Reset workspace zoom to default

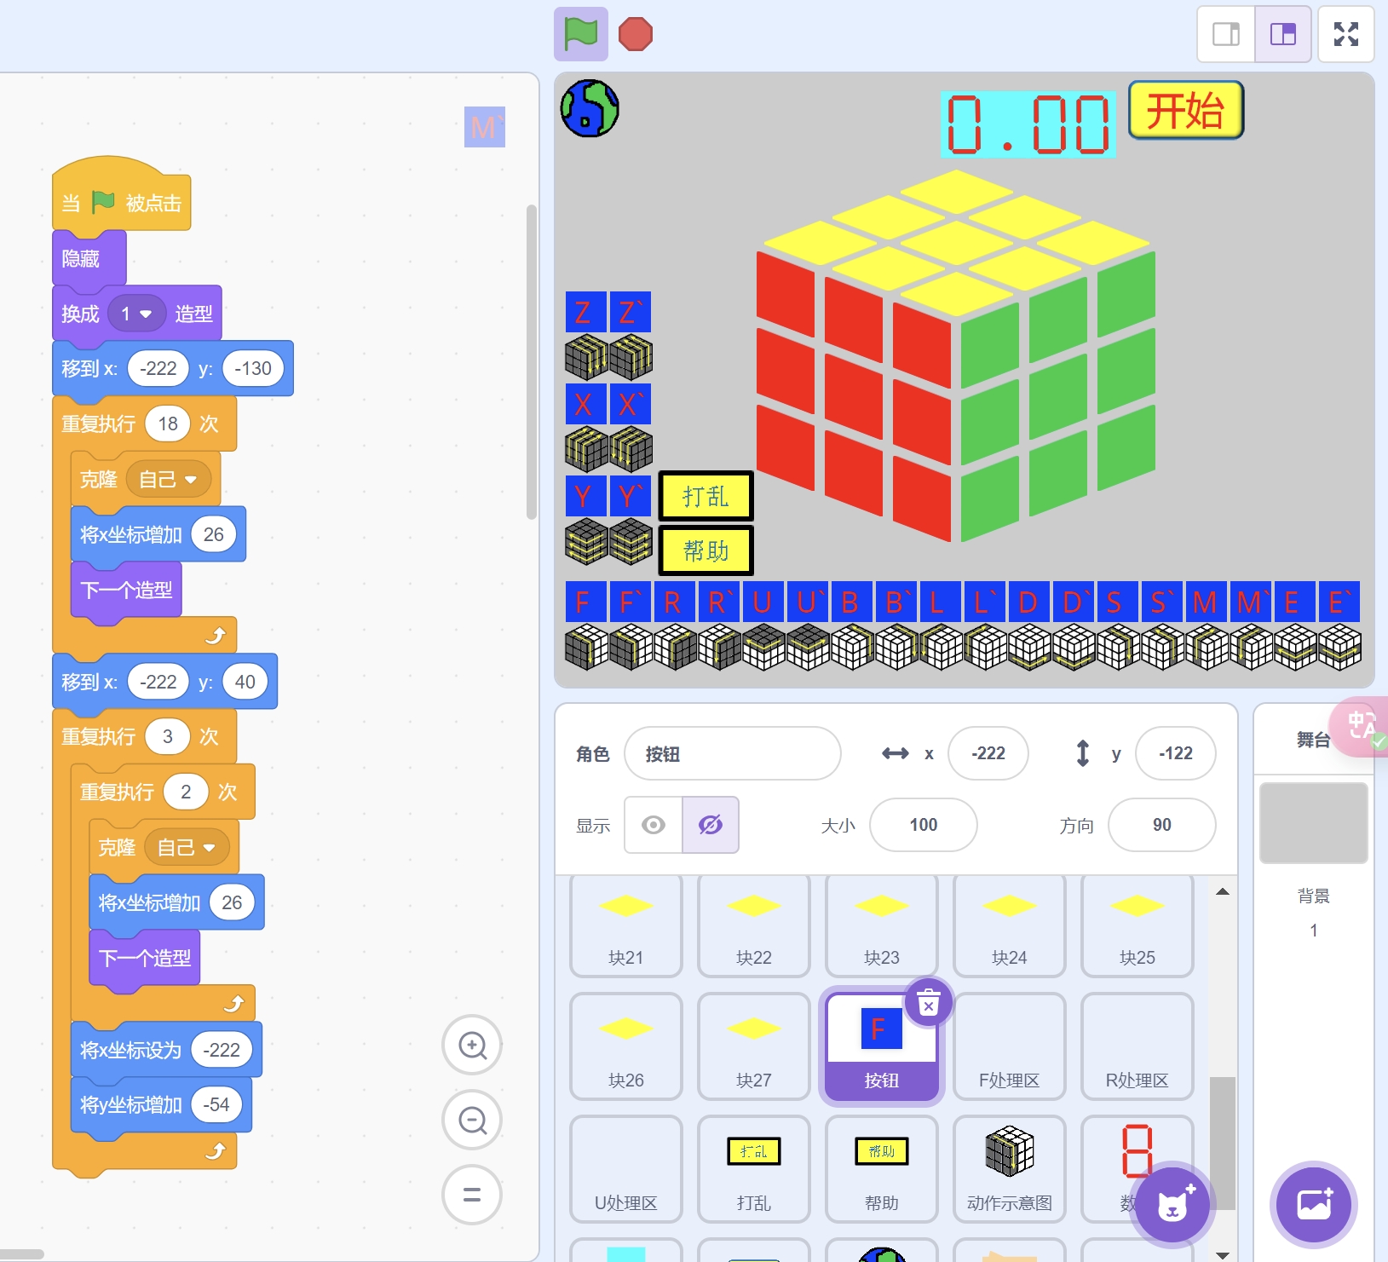pos(472,1195)
